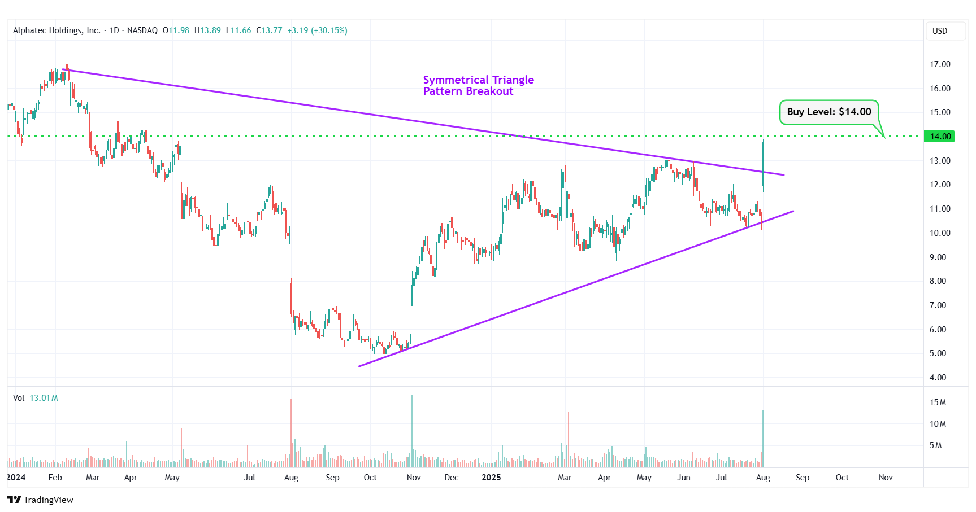Select the descending upper purple trendline
Image resolution: width=976 pixels, height=512 pixels.
423,122
